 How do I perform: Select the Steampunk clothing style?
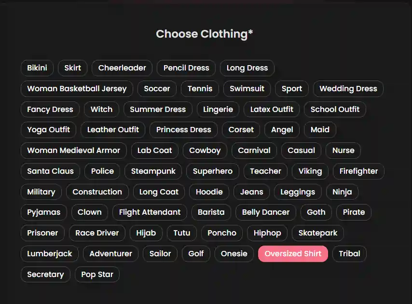153,171
